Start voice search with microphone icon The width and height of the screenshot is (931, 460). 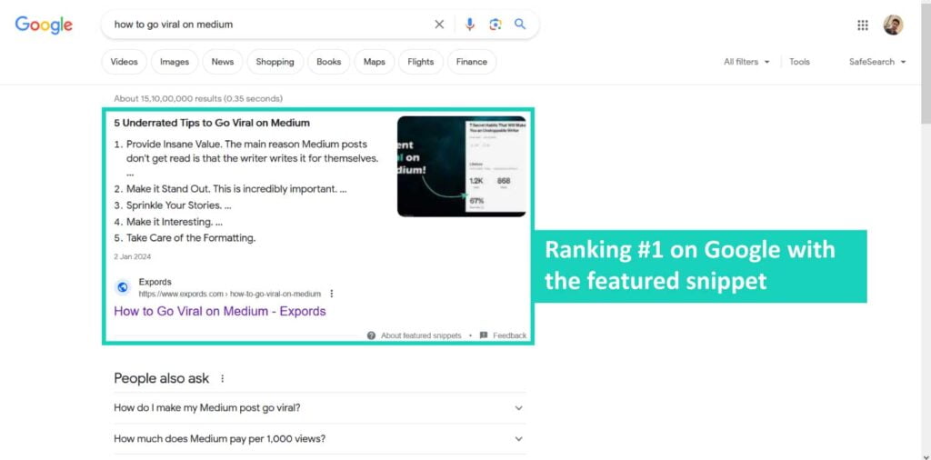click(470, 25)
